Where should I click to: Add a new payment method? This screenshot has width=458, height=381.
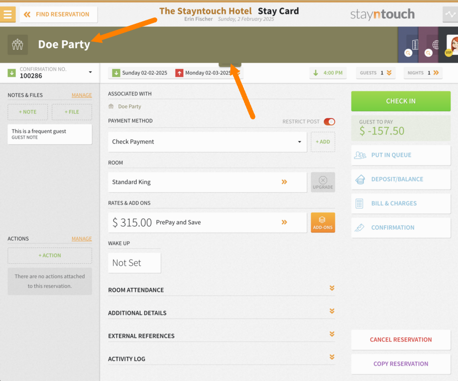[323, 142]
